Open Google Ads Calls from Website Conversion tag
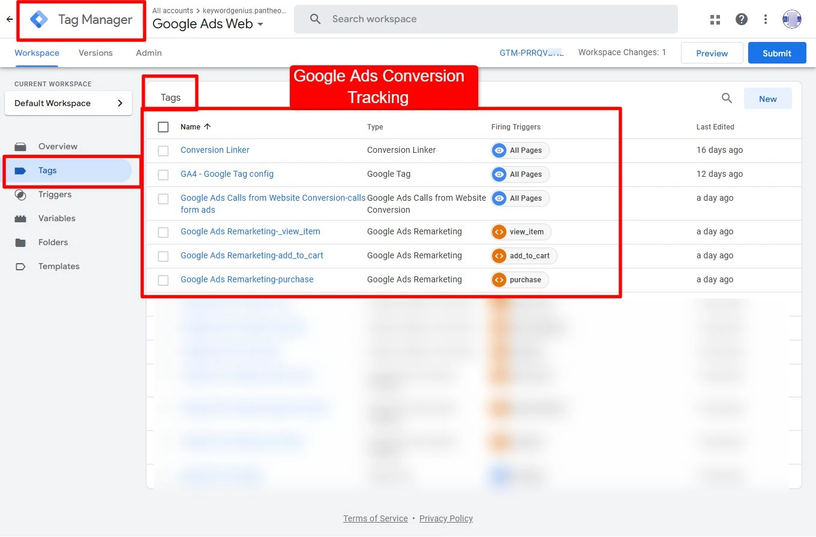Viewport: 816px width, 537px height. (x=273, y=204)
